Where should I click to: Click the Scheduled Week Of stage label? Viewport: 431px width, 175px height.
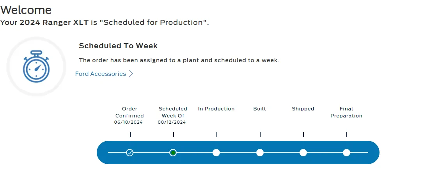173,112
